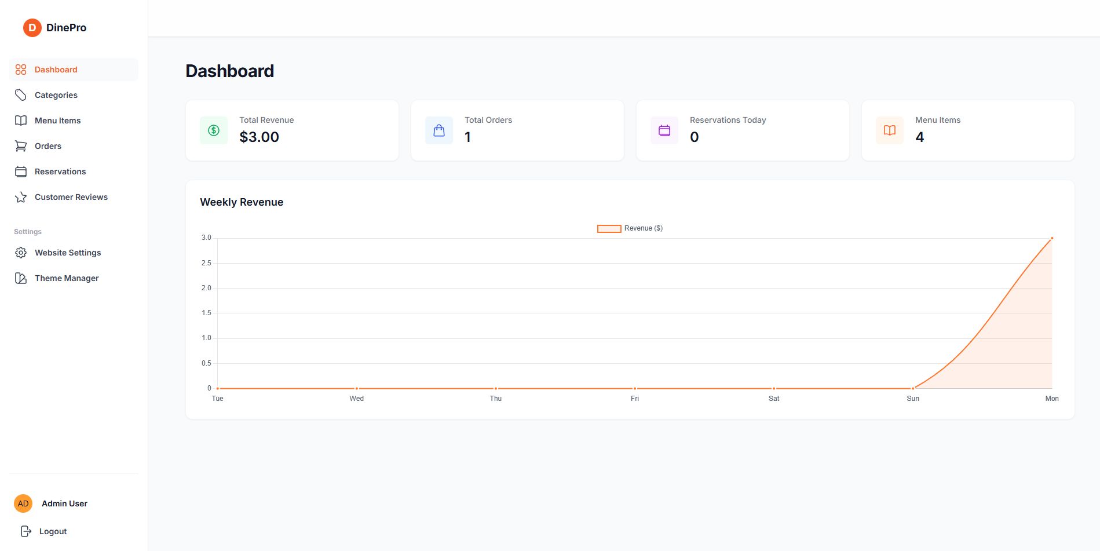Click the AD user avatar

click(x=23, y=503)
